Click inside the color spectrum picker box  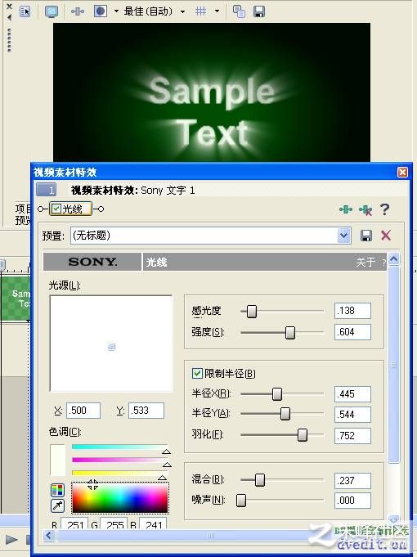(x=119, y=497)
